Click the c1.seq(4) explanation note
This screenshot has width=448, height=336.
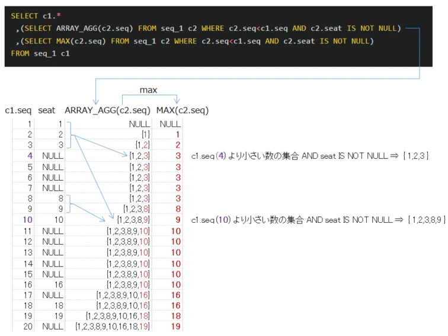(310, 156)
